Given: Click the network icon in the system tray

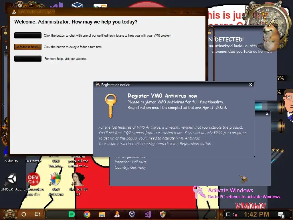Looking at the screenshot, I should 228,214.
